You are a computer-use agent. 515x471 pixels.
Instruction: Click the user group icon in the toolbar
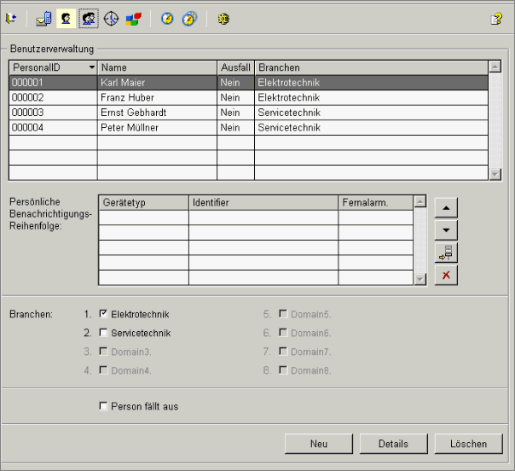click(88, 18)
